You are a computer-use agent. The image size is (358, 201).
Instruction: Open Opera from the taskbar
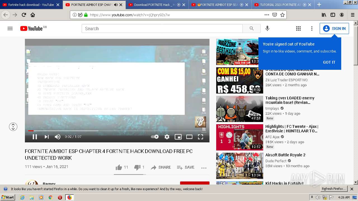point(60,197)
